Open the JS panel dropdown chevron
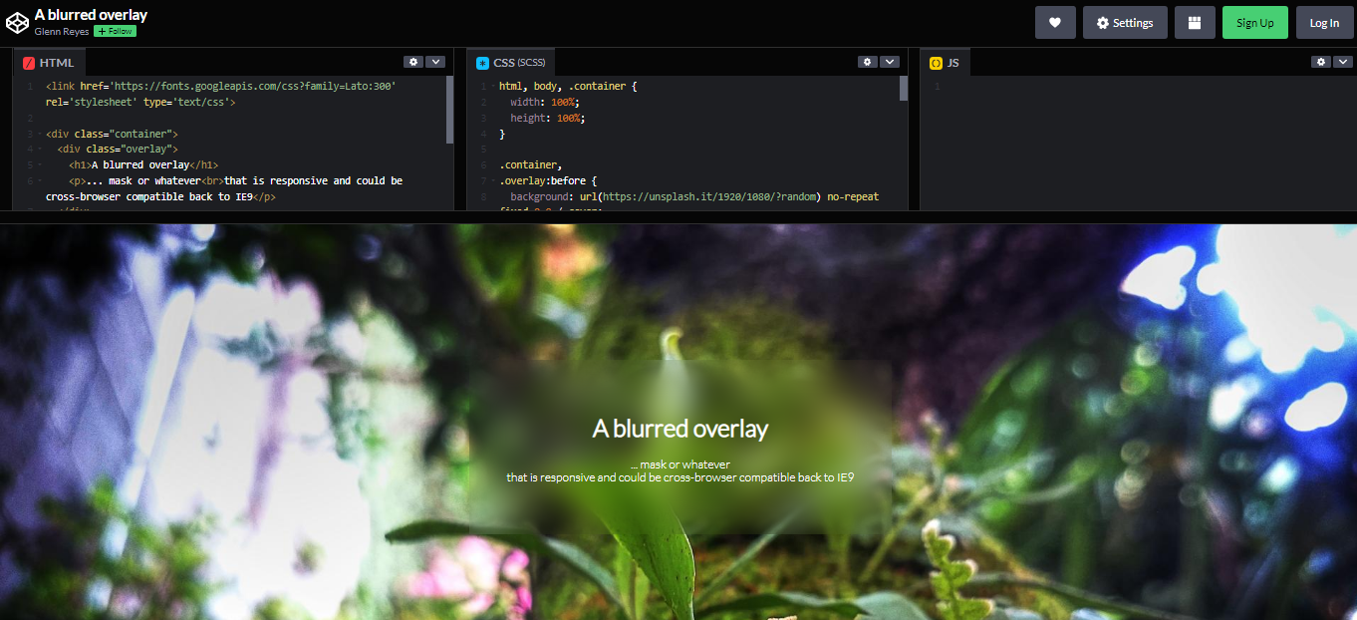Viewport: 1357px width, 620px height. (x=1343, y=61)
